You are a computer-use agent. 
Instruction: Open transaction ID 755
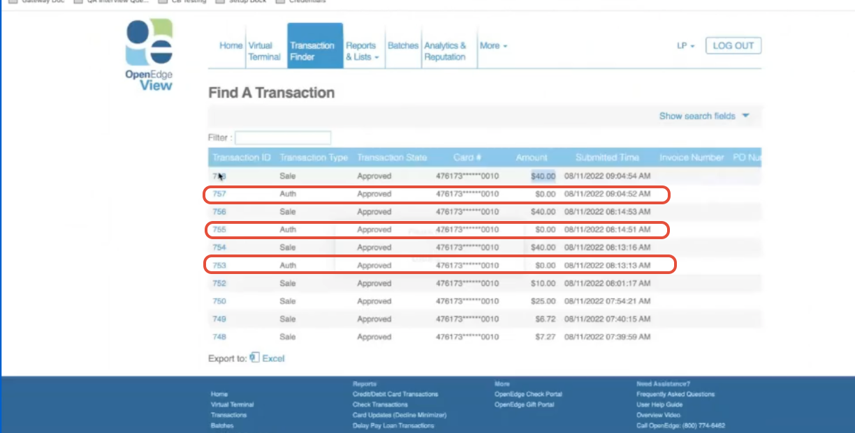click(219, 229)
